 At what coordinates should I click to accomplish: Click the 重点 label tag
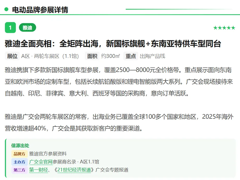click(x=131, y=56)
